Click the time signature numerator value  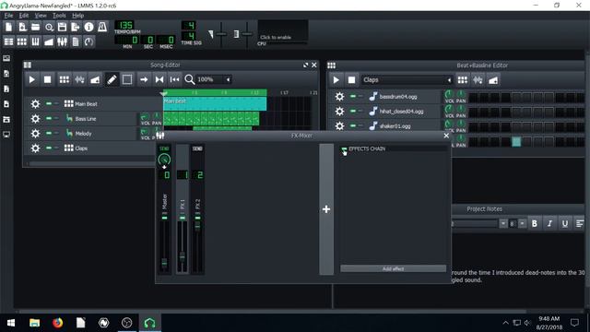(189, 25)
